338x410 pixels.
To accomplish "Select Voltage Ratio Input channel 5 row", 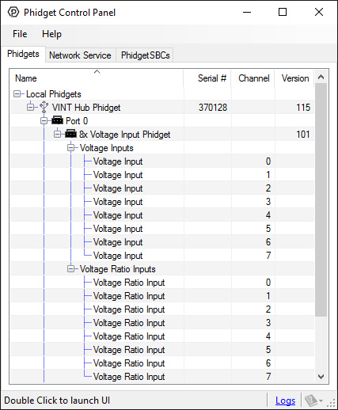I will click(162, 350).
